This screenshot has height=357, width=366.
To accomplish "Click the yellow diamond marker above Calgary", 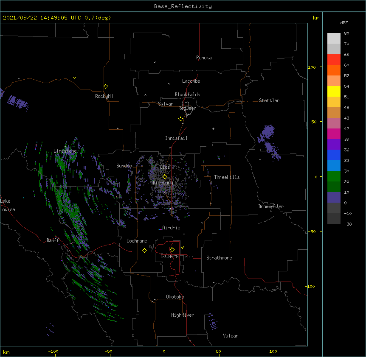I will coord(172,250).
